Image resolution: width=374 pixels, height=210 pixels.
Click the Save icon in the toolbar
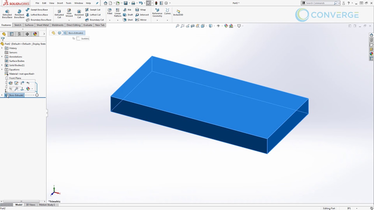point(126,3)
